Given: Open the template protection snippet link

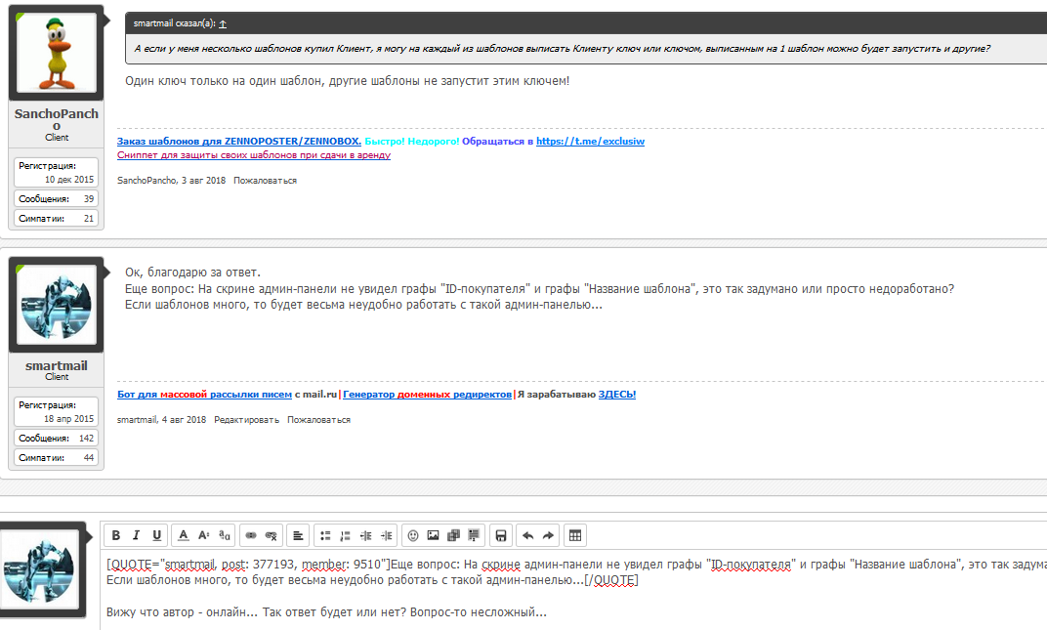Looking at the screenshot, I should click(x=254, y=155).
